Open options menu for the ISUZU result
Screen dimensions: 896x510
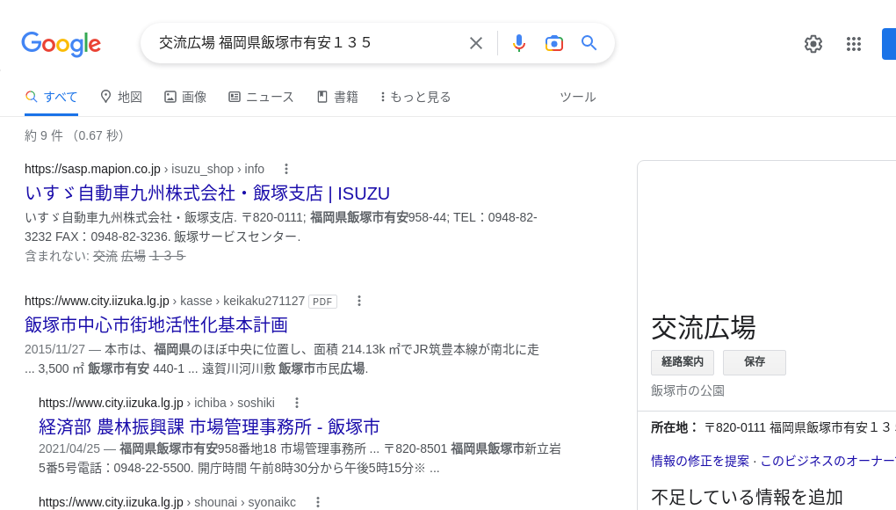[286, 169]
